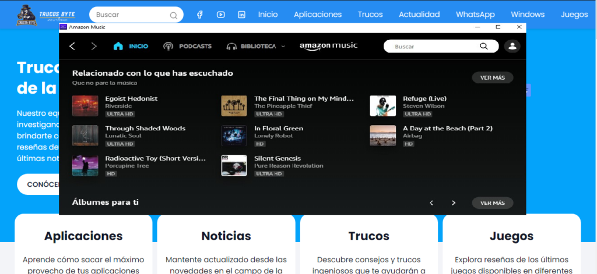Open the Windows menu item

coord(528,15)
